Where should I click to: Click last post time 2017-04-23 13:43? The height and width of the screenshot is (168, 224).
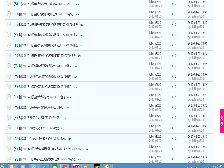(197, 95)
